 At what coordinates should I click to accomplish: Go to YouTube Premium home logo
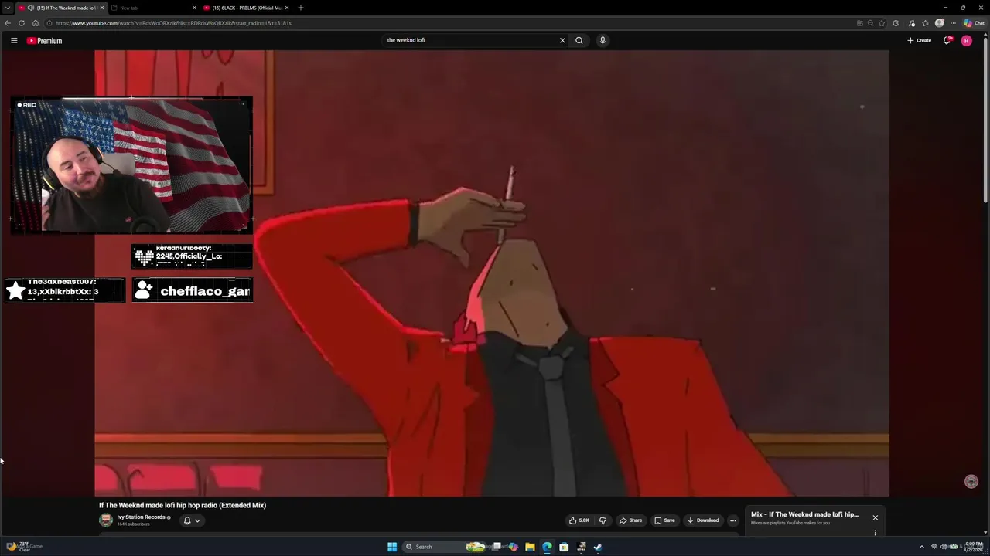pos(44,40)
